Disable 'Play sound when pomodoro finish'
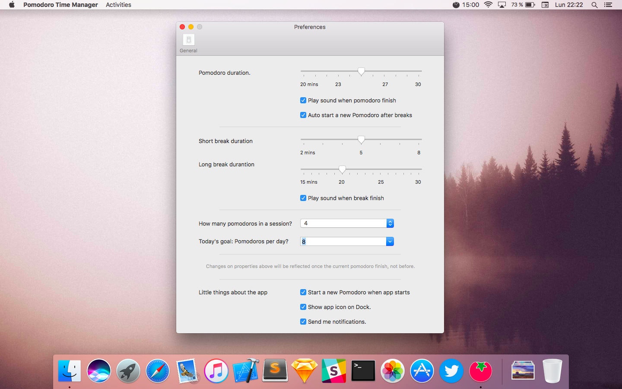This screenshot has width=622, height=389. (x=303, y=100)
